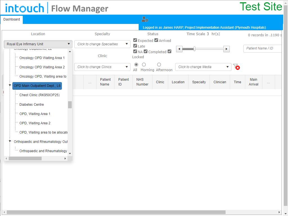Sort by Specialty column header
Viewport: 288px width, 216px height.
click(x=199, y=82)
